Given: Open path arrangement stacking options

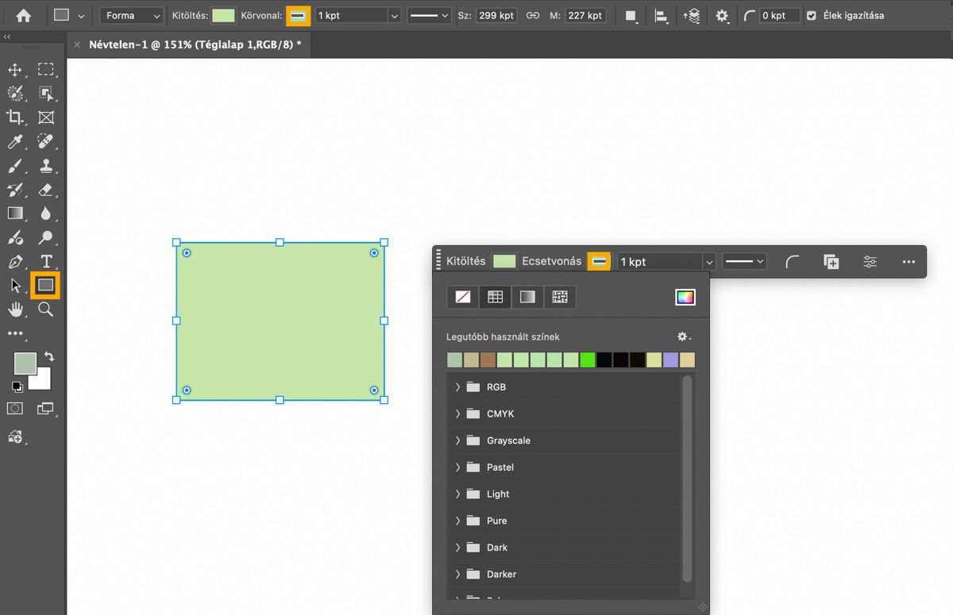Looking at the screenshot, I should 691,16.
